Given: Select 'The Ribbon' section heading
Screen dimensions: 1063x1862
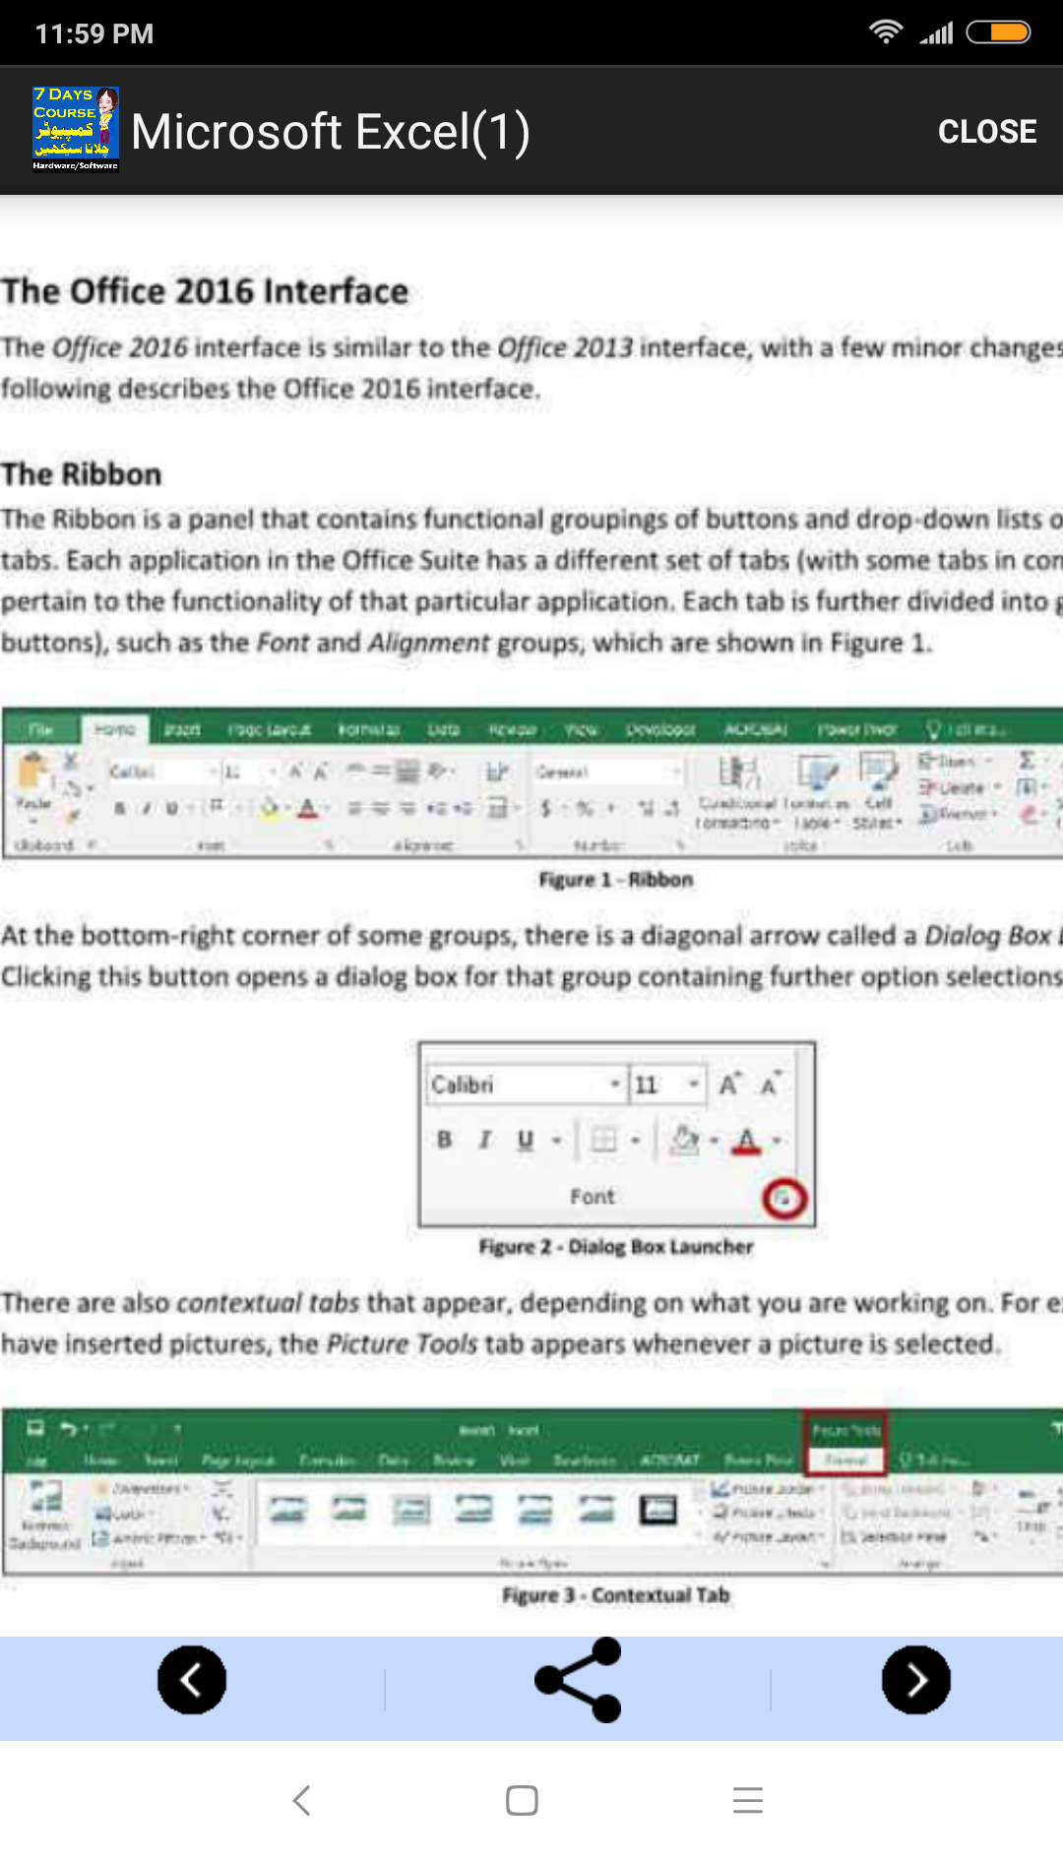Looking at the screenshot, I should (81, 474).
